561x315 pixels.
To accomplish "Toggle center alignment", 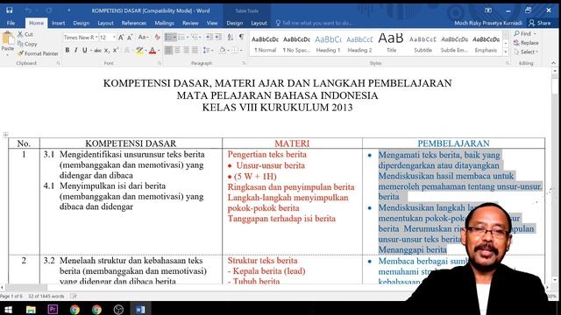I will click(x=177, y=51).
